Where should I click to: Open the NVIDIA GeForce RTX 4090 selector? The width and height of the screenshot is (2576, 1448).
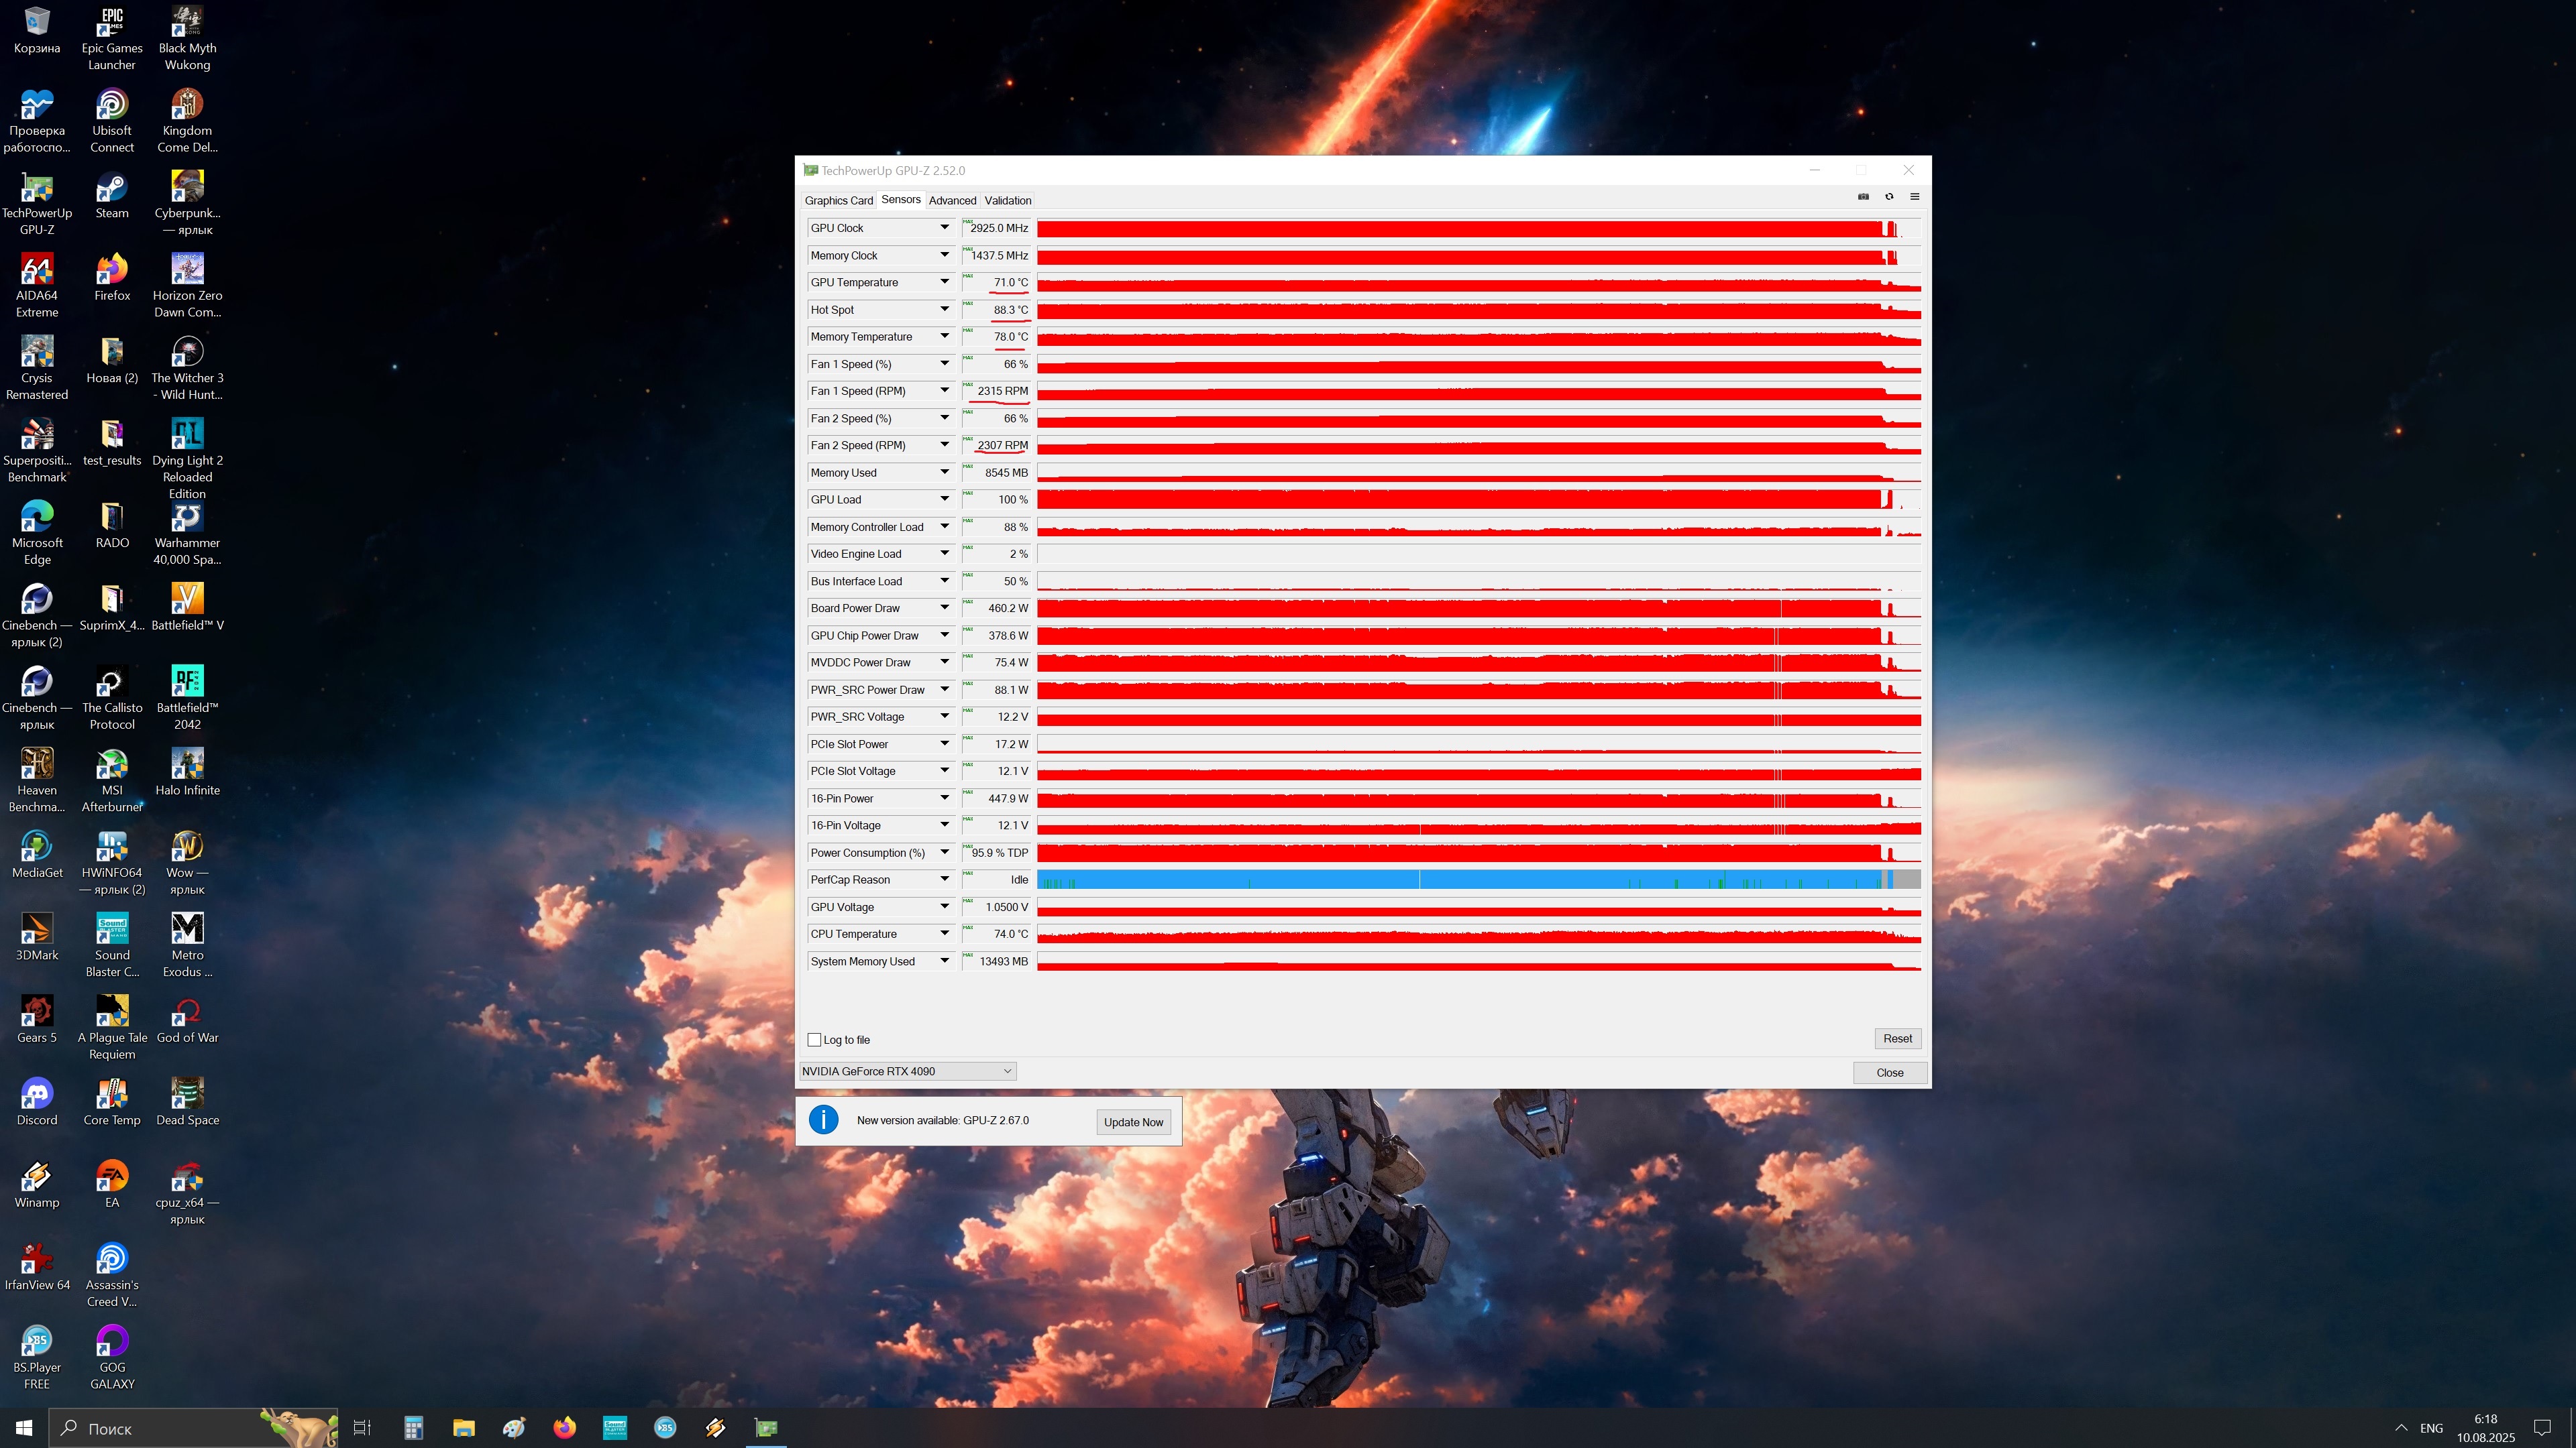click(907, 1071)
